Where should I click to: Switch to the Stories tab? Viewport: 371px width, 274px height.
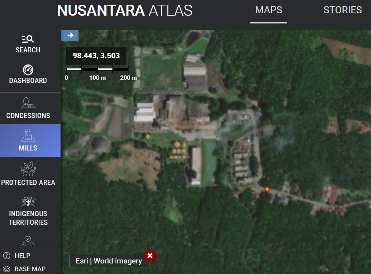coord(342,10)
